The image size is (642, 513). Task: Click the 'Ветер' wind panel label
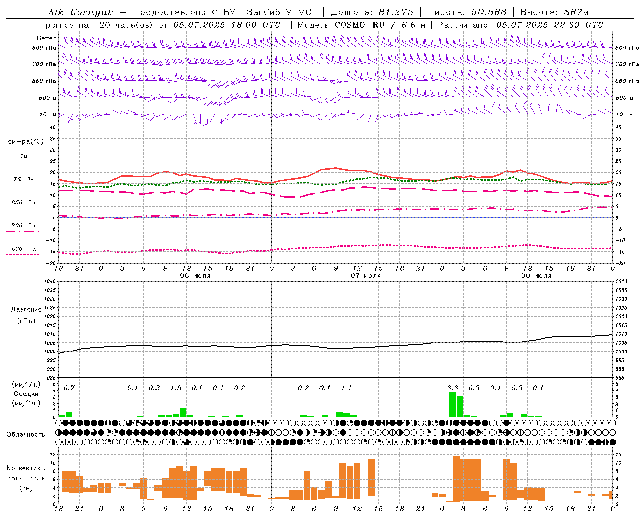46,38
